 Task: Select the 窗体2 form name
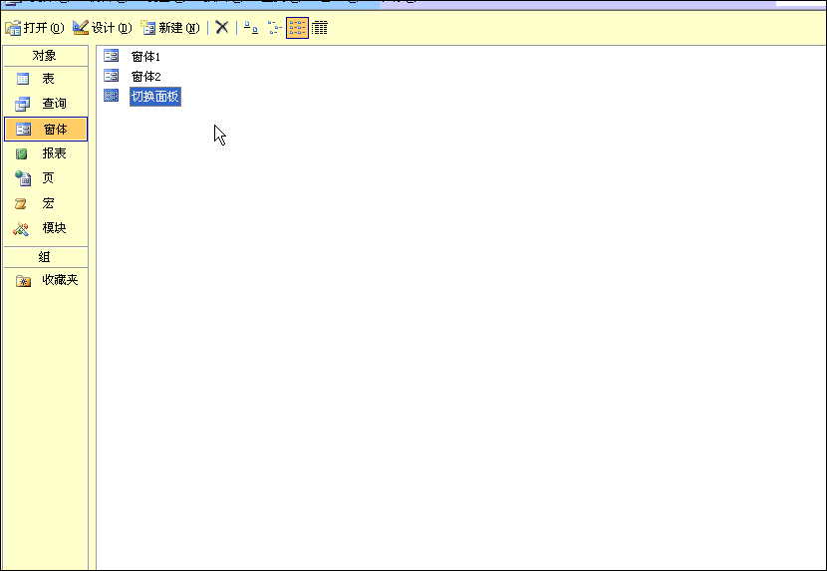(145, 77)
